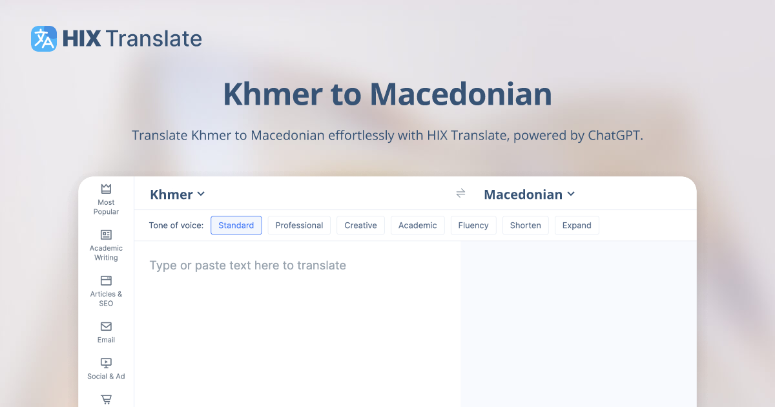Switch tone to Creative
Image resolution: width=775 pixels, height=407 pixels.
pyautogui.click(x=360, y=225)
